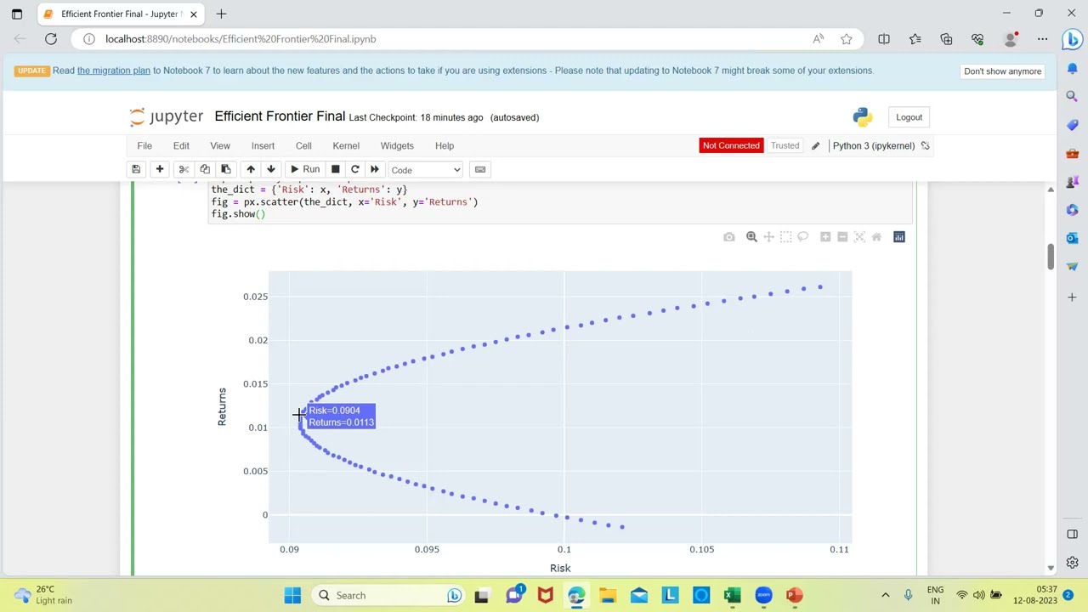Choose the Box Select tool
The height and width of the screenshot is (612, 1088).
pyautogui.click(x=785, y=237)
